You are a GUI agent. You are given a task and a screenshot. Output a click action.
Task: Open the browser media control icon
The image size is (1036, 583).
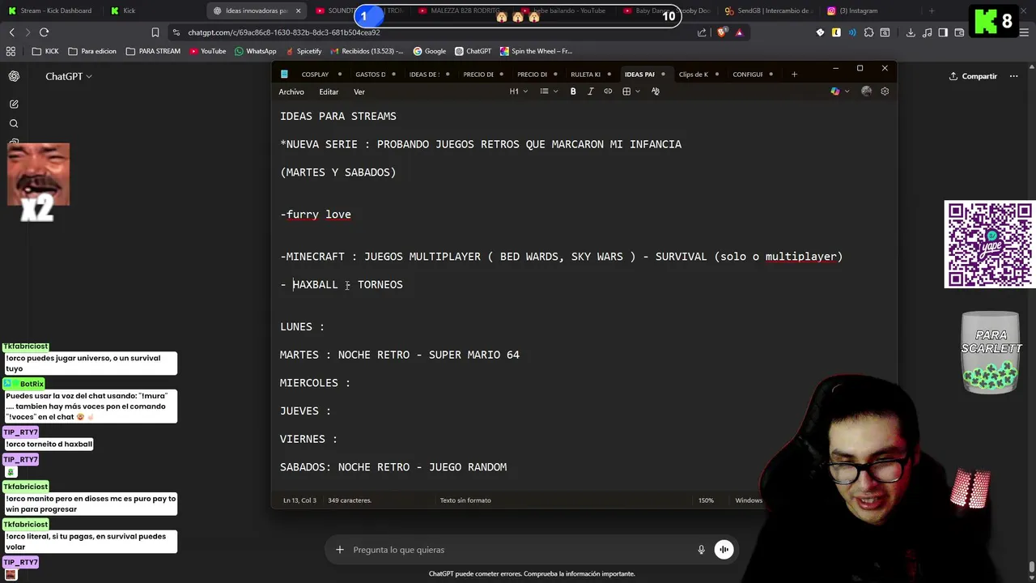pos(928,32)
